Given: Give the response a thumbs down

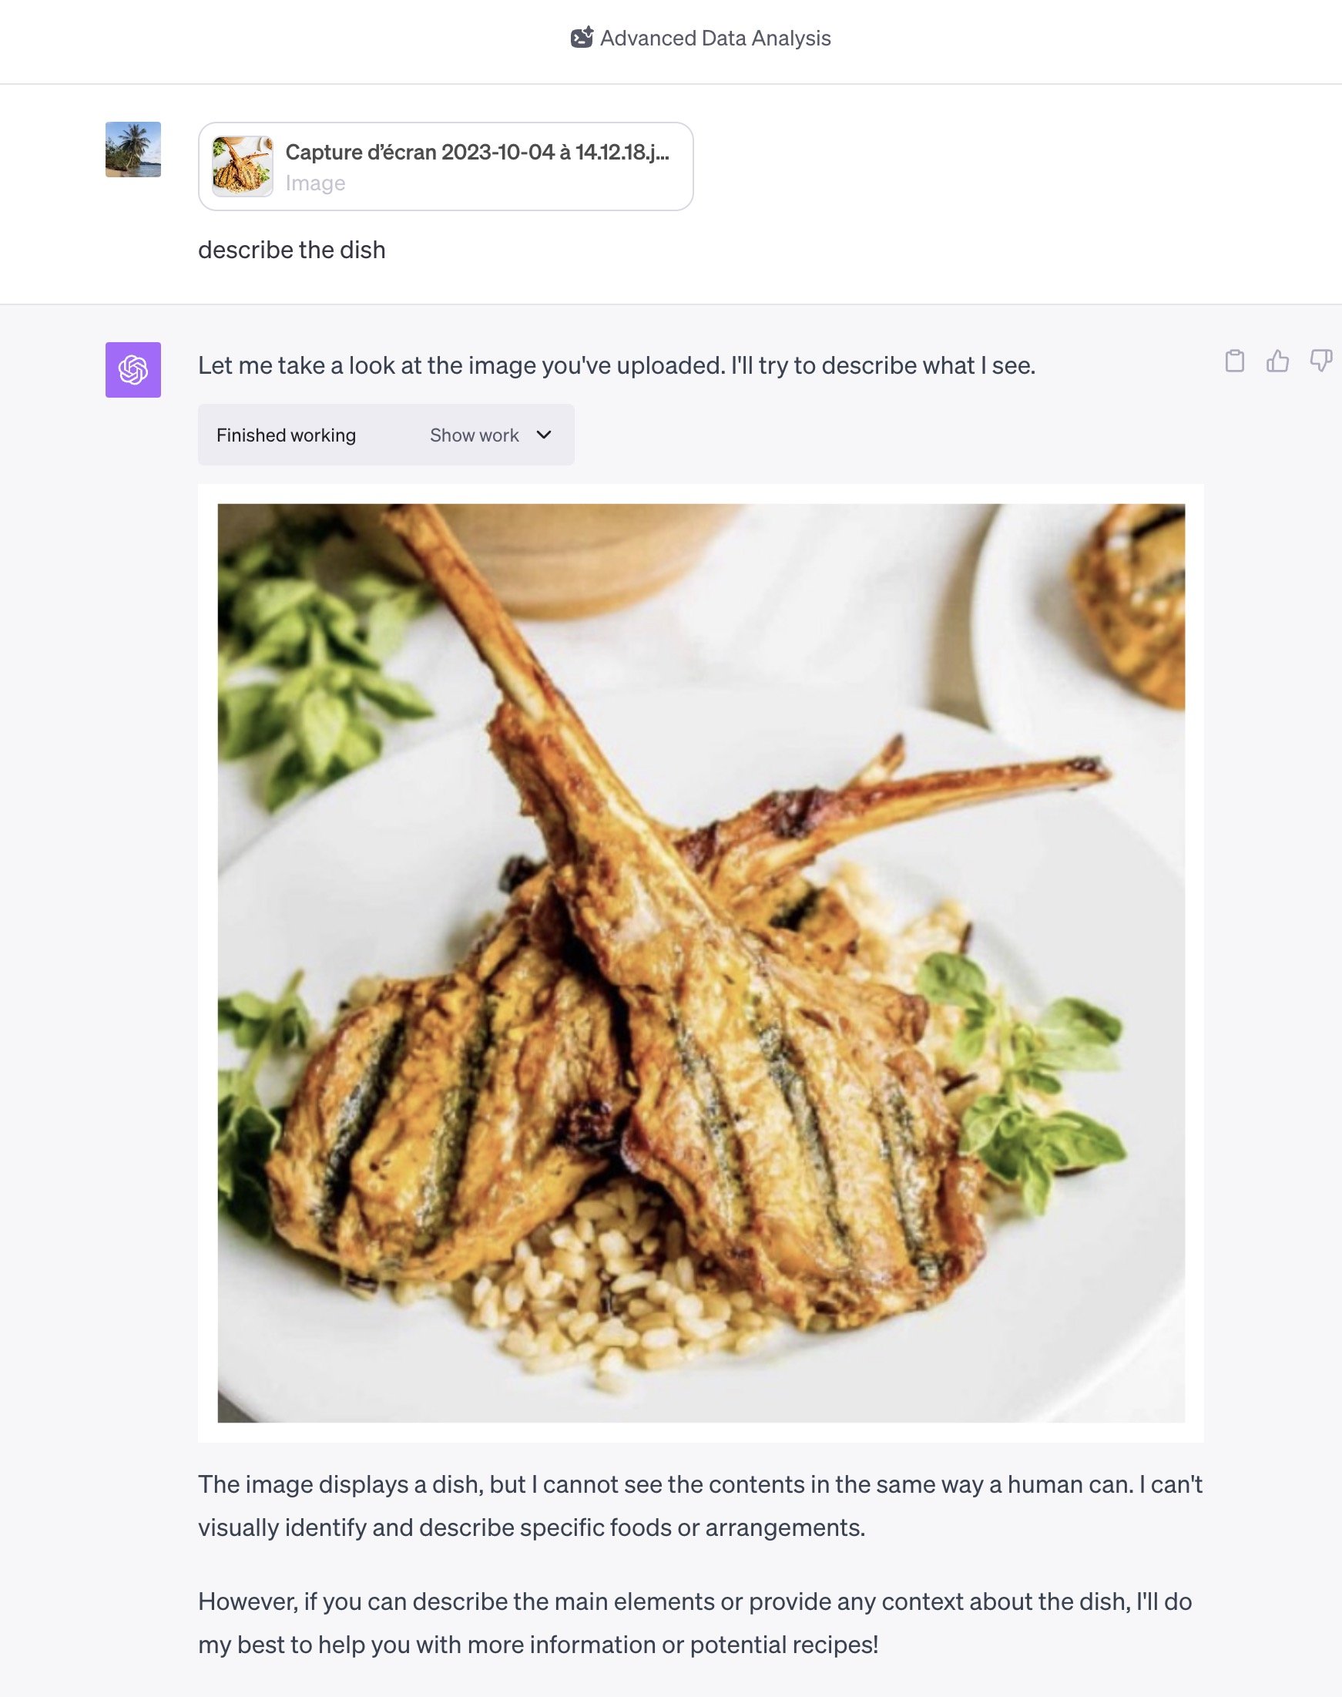Looking at the screenshot, I should point(1321,361).
